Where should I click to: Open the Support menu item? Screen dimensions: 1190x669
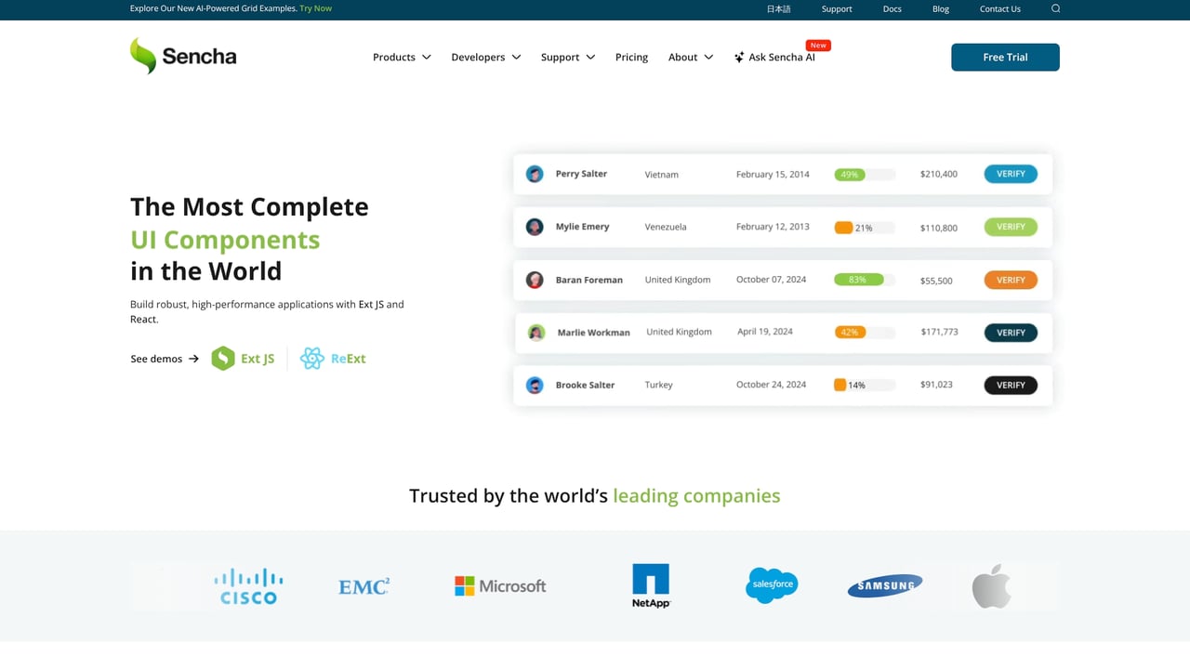click(x=560, y=57)
